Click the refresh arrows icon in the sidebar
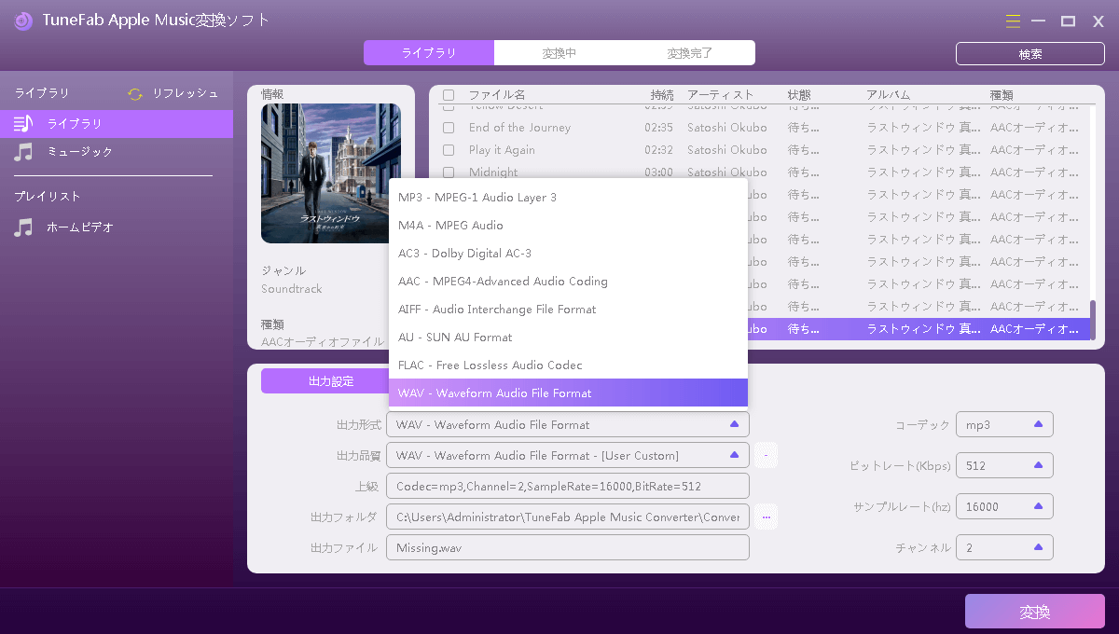The image size is (1119, 634). (x=135, y=93)
